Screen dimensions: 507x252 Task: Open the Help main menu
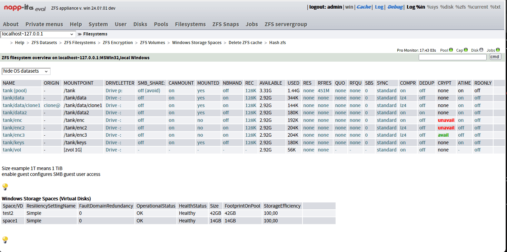pos(76,24)
